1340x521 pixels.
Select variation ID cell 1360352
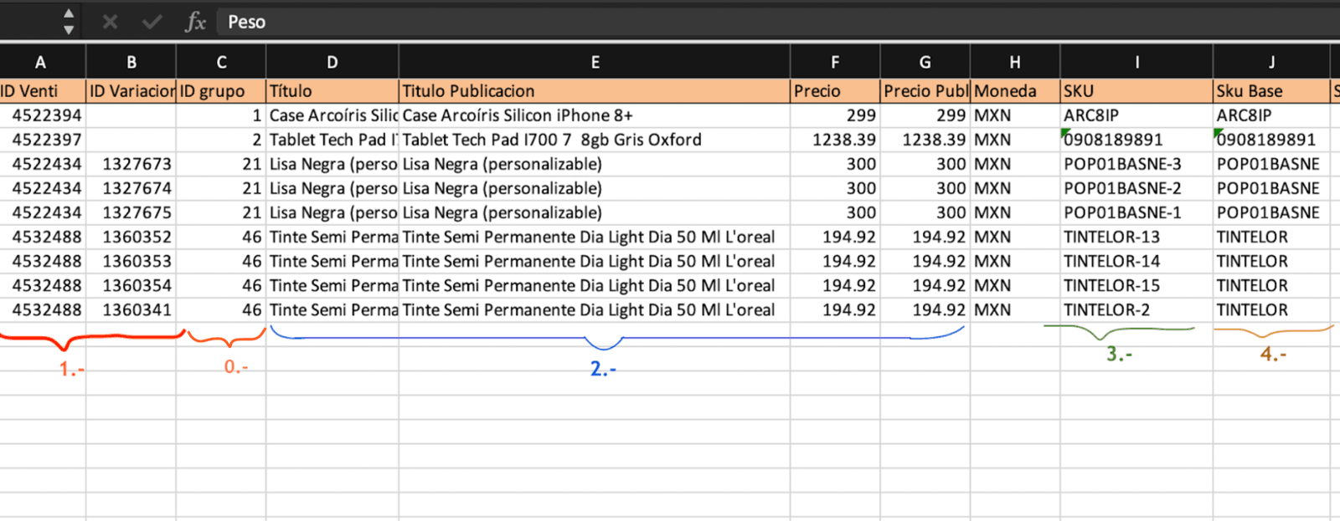(x=131, y=237)
